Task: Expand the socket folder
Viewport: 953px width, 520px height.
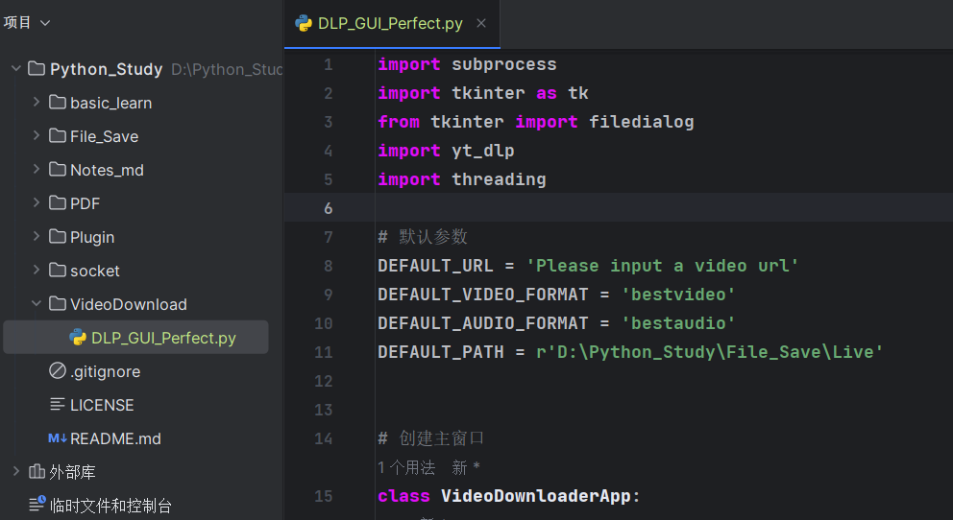Action: (37, 270)
